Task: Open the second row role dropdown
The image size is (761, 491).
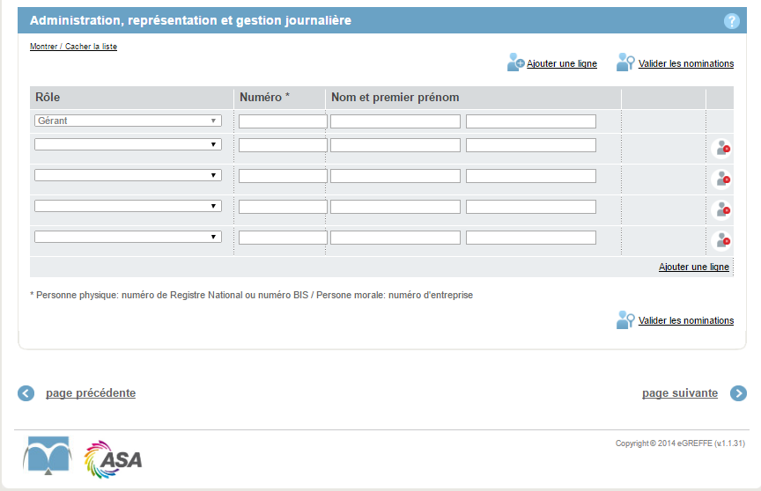Action: click(128, 144)
